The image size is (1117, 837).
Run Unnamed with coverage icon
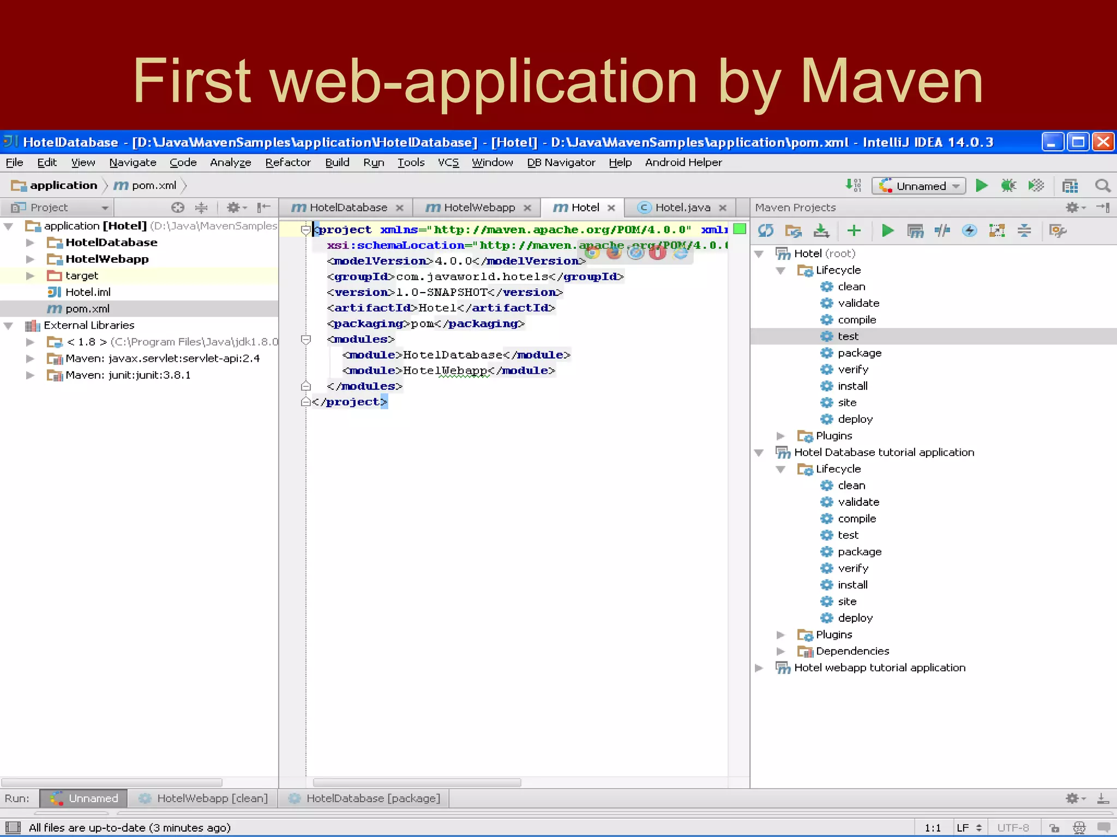pyautogui.click(x=1036, y=186)
